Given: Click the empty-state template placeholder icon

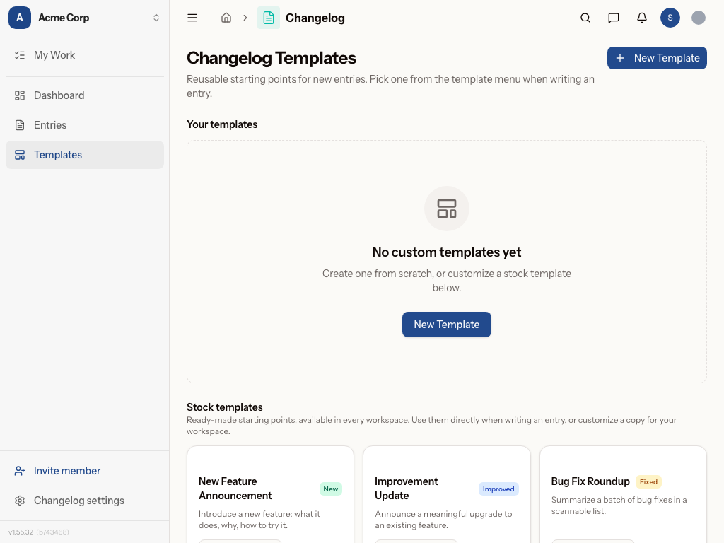Looking at the screenshot, I should tap(447, 209).
